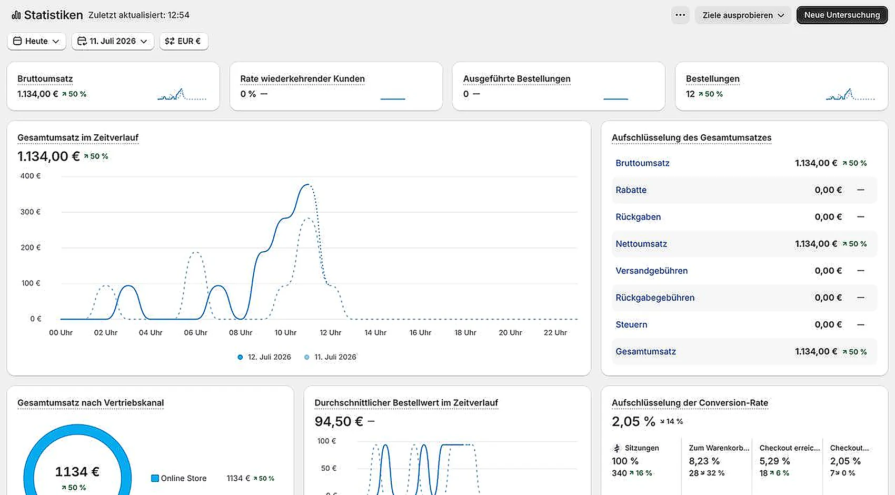Click the Nettoumsatz breakdown link
895x495 pixels.
641,244
